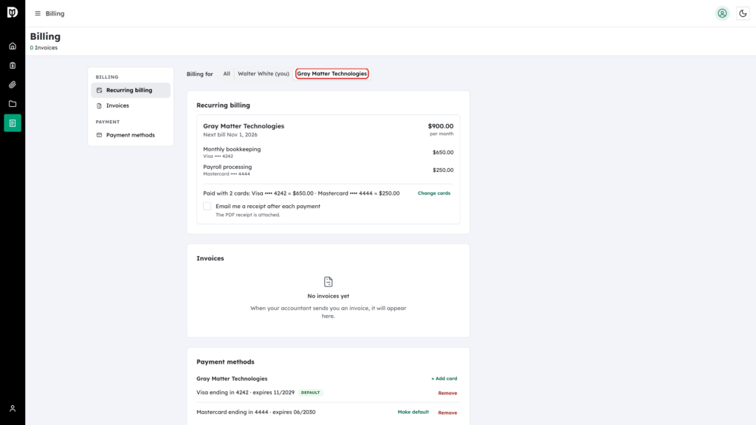Click the Next bill Nov 1, 2026 text
756x425 pixels.
230,135
